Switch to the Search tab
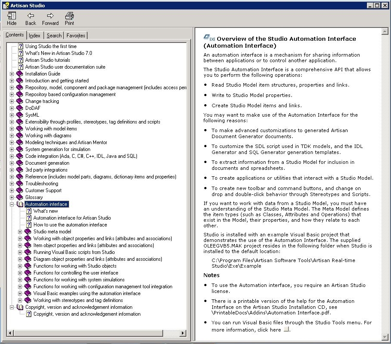The height and width of the screenshot is (344, 391). (x=54, y=36)
